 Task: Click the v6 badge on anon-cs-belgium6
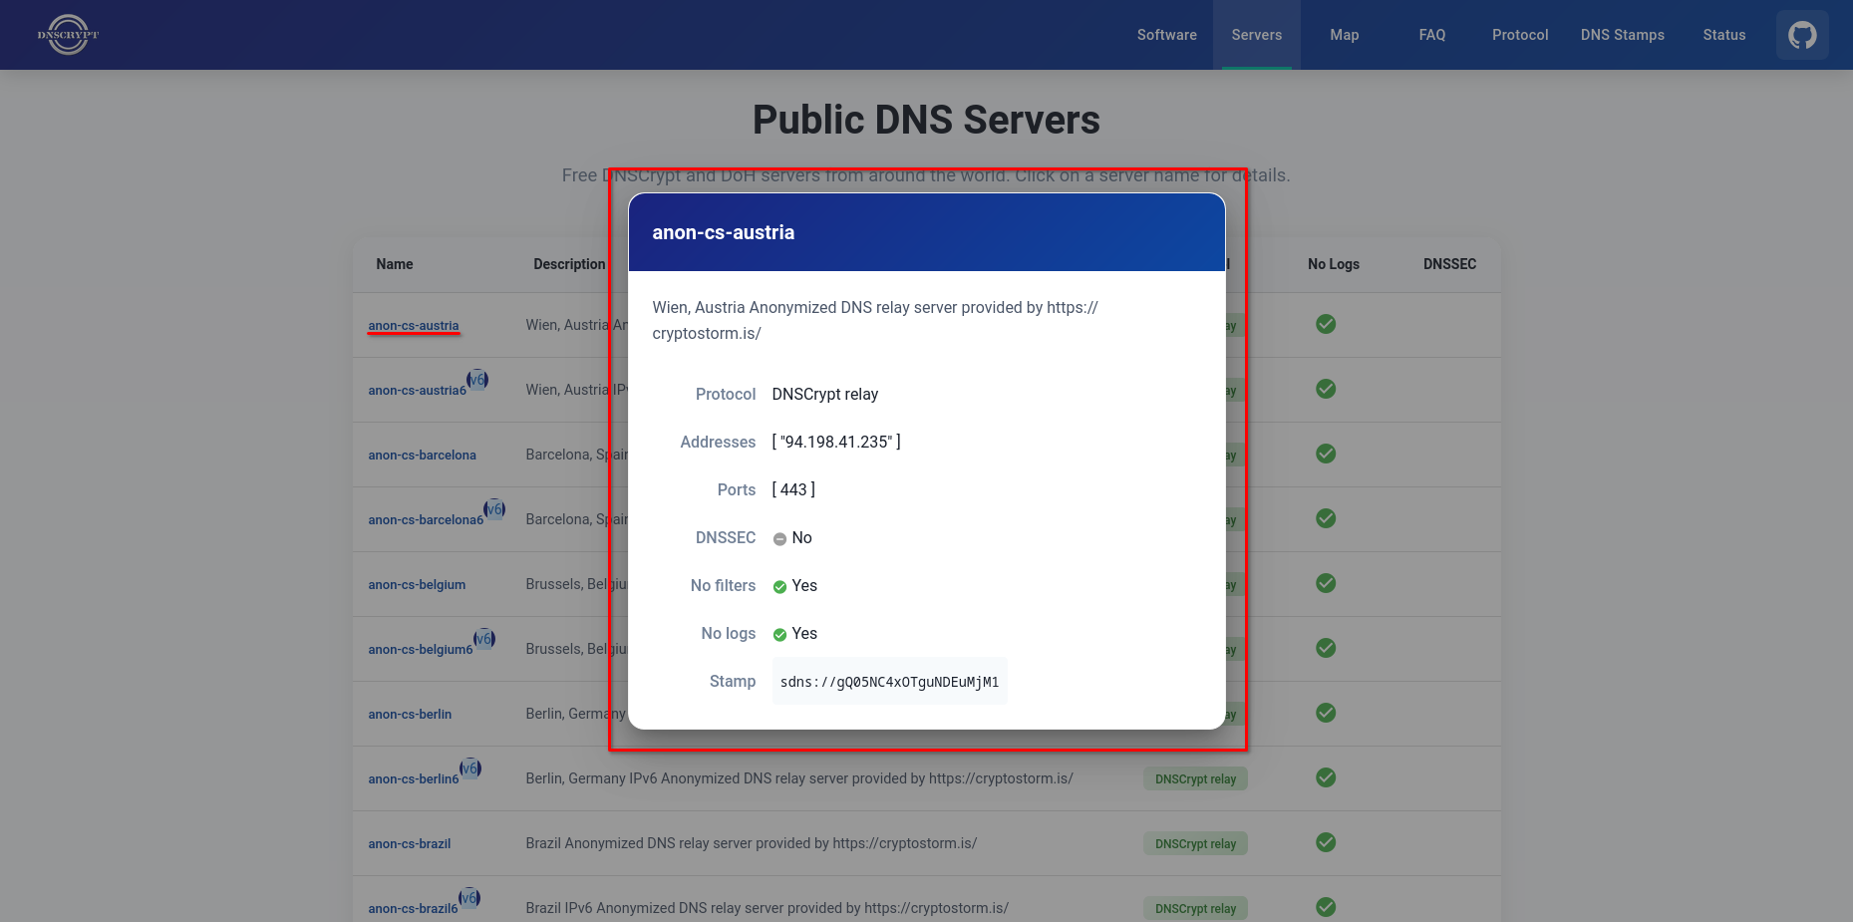click(x=484, y=639)
